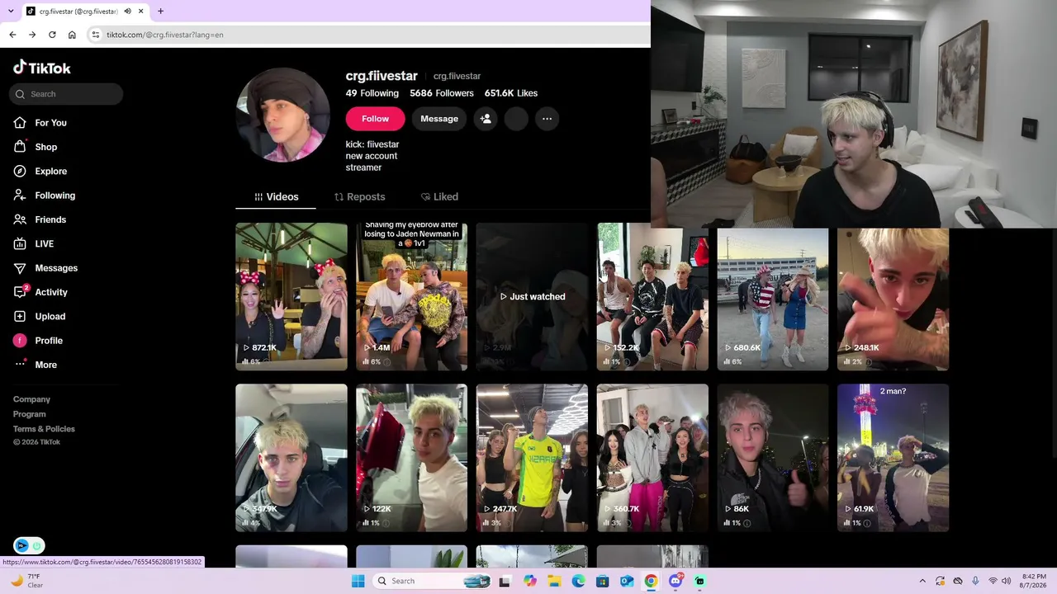This screenshot has width=1057, height=594.
Task: Click the TikTok search field
Action: click(x=66, y=94)
